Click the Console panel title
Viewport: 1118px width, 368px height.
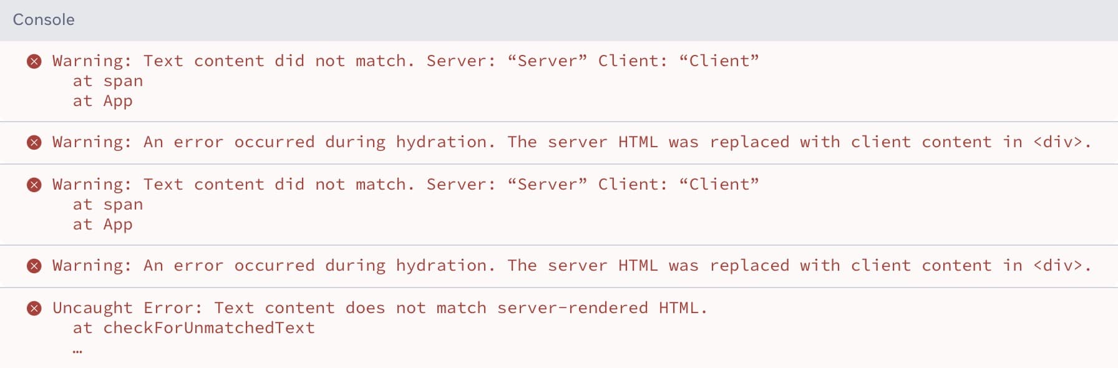click(44, 20)
